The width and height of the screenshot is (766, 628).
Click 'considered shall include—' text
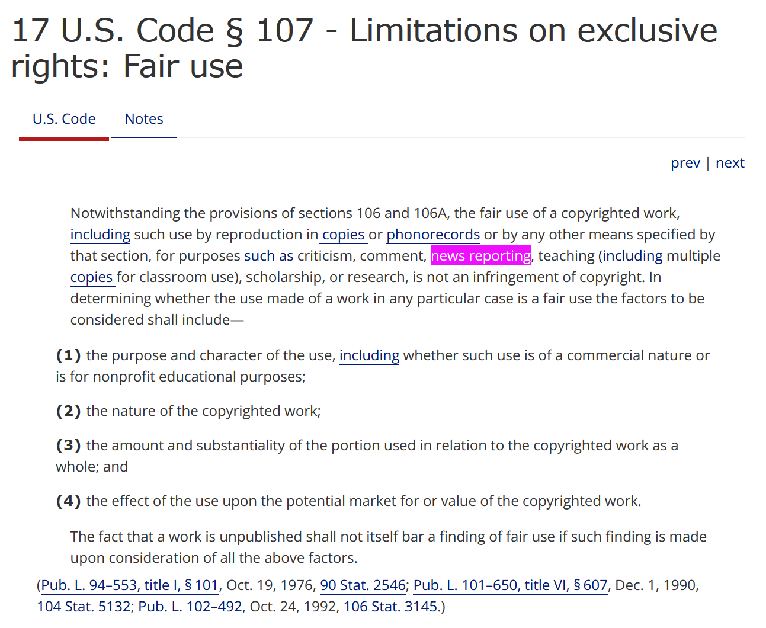(157, 320)
